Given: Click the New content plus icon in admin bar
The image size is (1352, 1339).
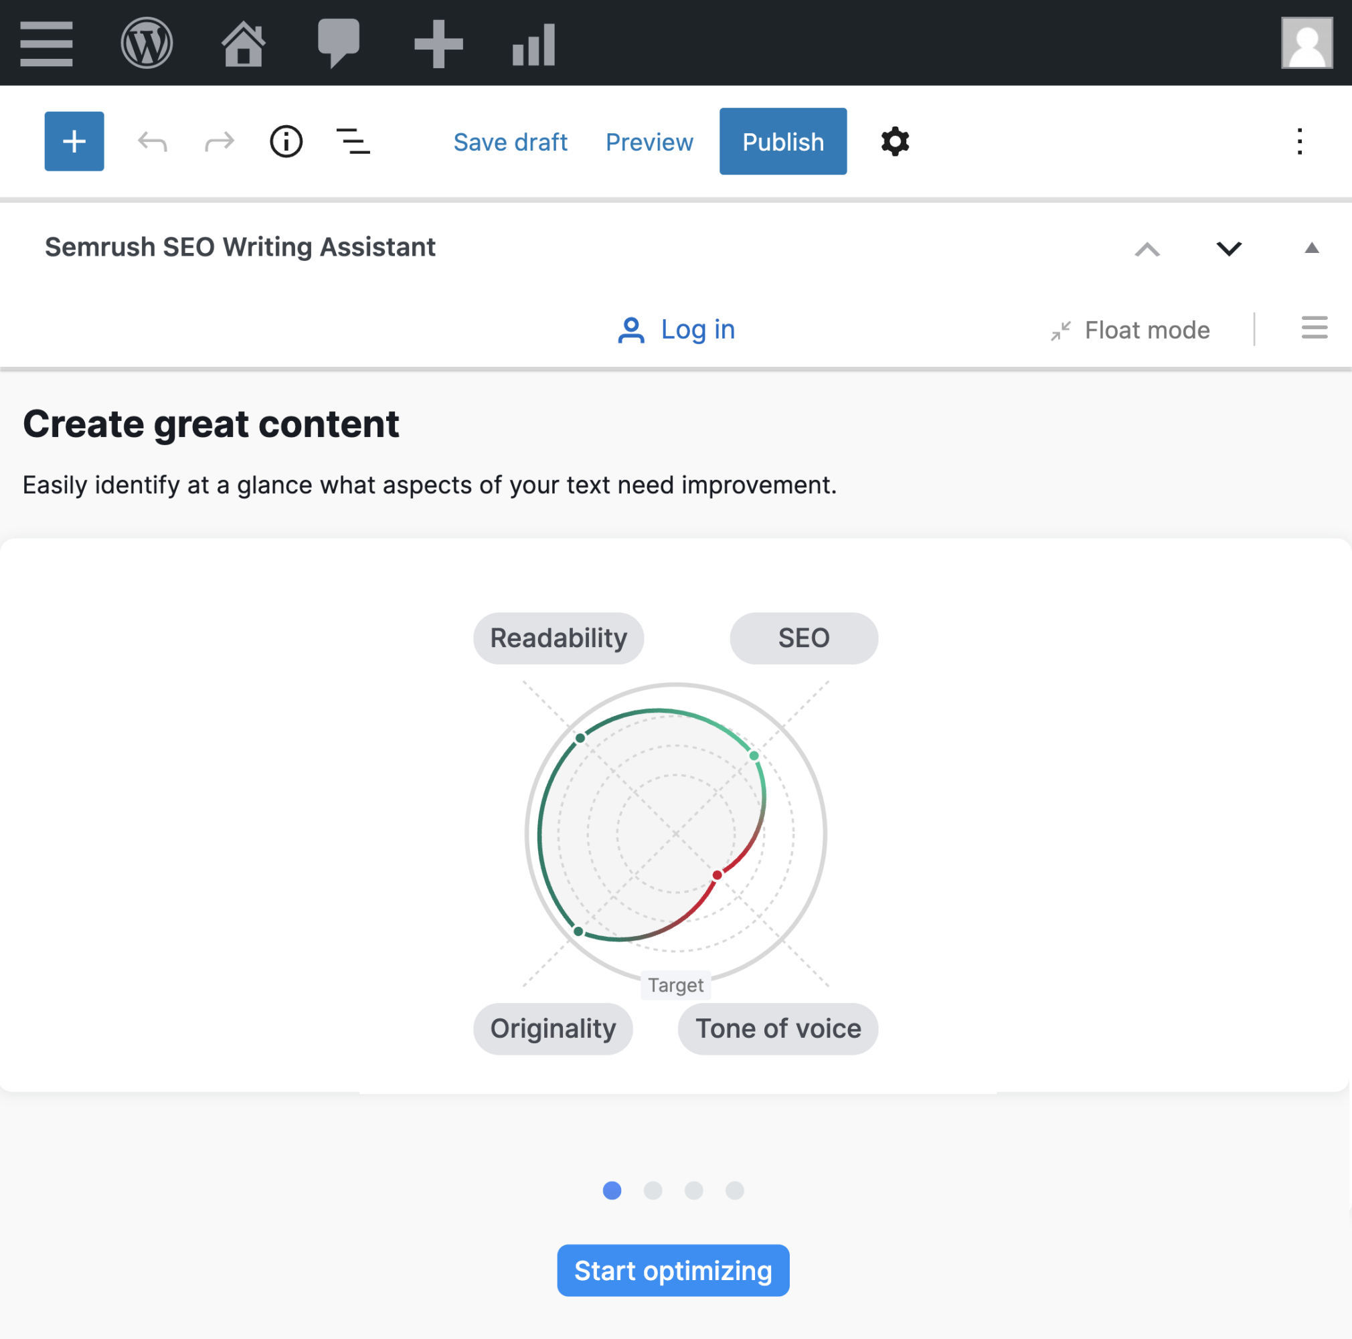Looking at the screenshot, I should coord(439,44).
